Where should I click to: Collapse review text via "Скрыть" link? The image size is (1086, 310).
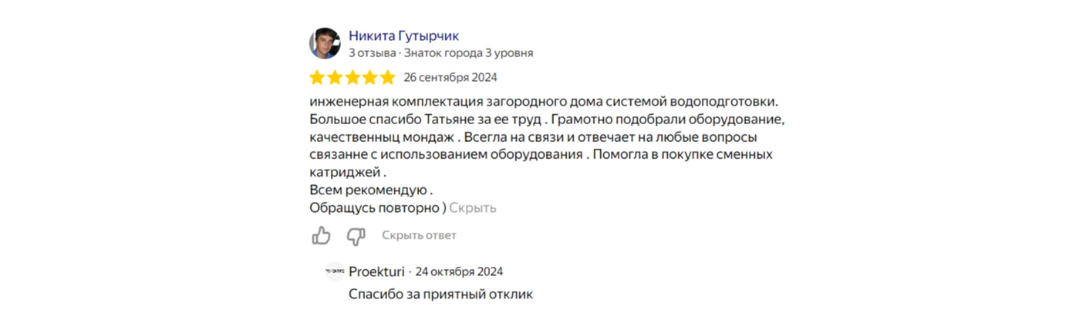click(x=472, y=208)
